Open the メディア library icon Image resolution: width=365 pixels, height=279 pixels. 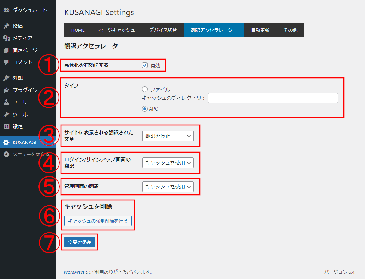(x=6, y=38)
